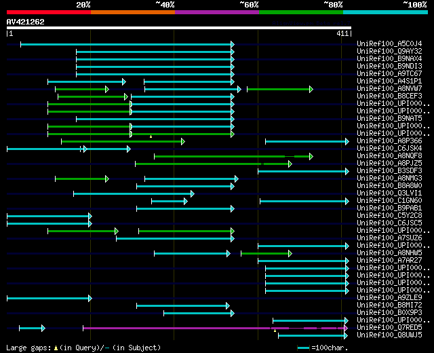Open hit UniRef100_B9NAX4
This screenshot has height=353, width=434.
(389, 58)
